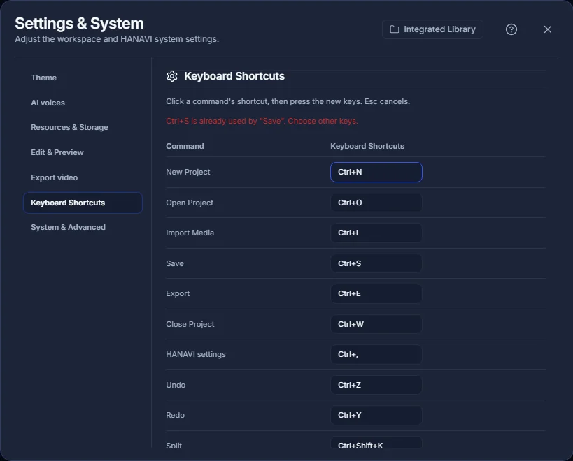Image resolution: width=573 pixels, height=461 pixels.
Task: Open the AI voices settings section
Action: [48, 103]
